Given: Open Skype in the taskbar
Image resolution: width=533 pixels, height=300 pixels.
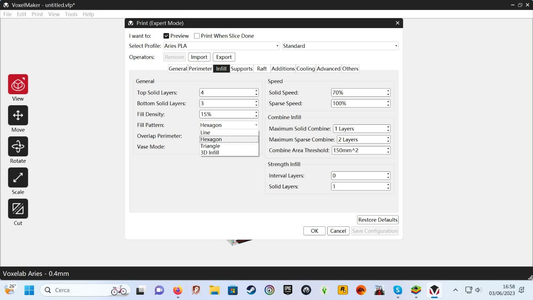Looking at the screenshot, I should [x=397, y=290].
